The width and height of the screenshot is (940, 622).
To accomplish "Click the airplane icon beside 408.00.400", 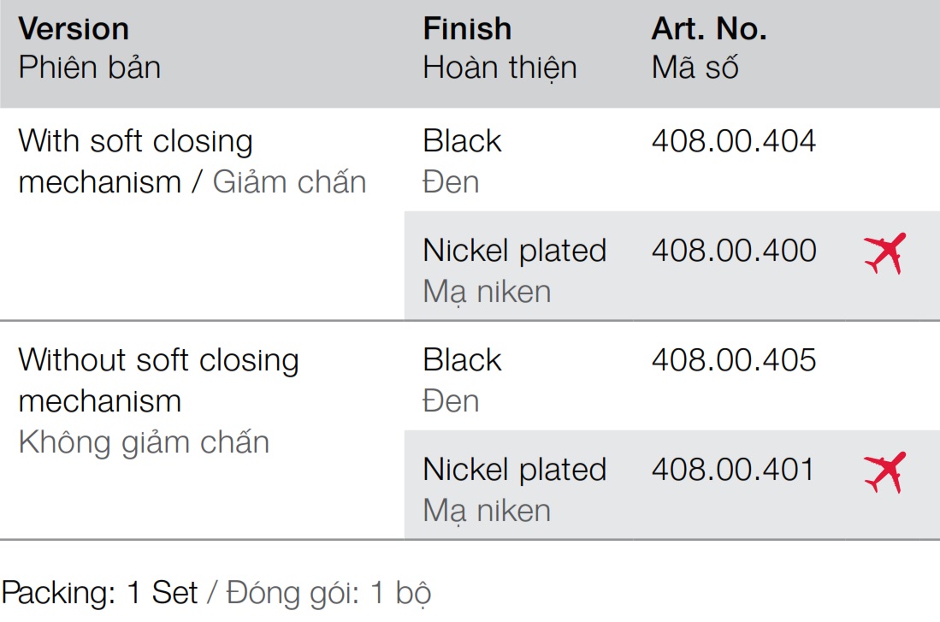I will point(884,253).
